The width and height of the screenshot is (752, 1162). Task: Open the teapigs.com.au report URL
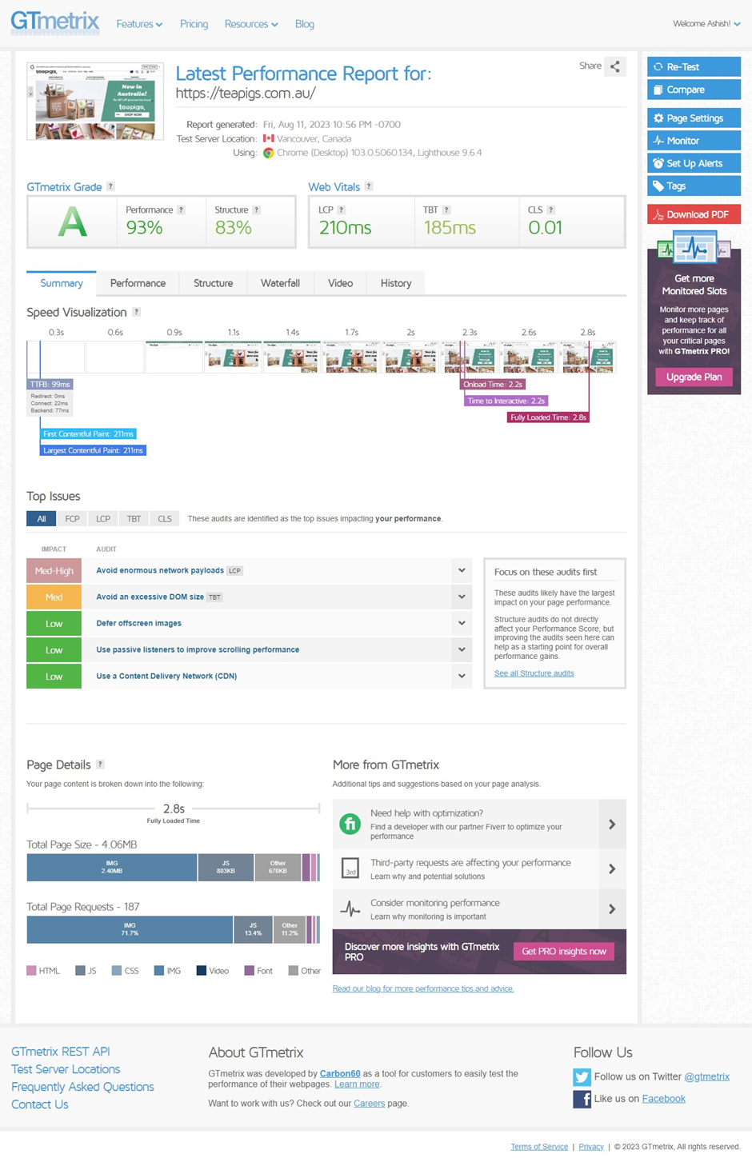tap(246, 93)
